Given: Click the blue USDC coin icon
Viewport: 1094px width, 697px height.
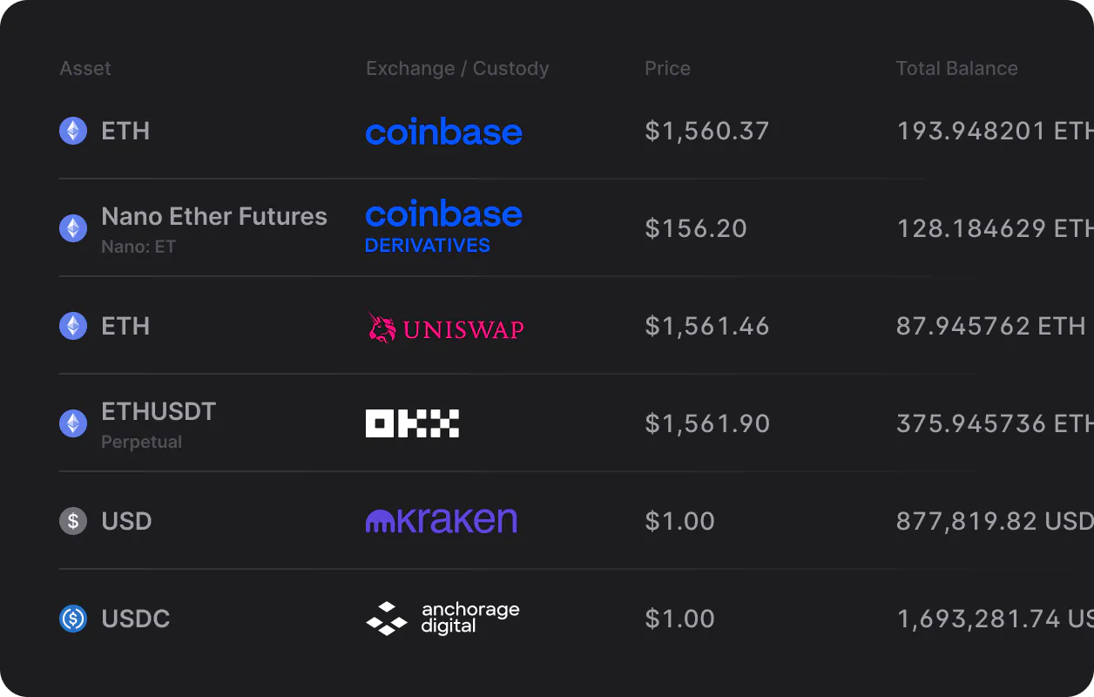Looking at the screenshot, I should pyautogui.click(x=73, y=619).
